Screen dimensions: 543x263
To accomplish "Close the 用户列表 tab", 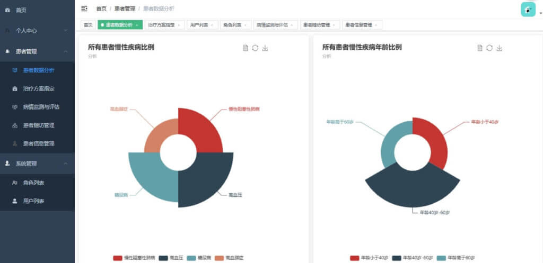I will click(x=212, y=25).
